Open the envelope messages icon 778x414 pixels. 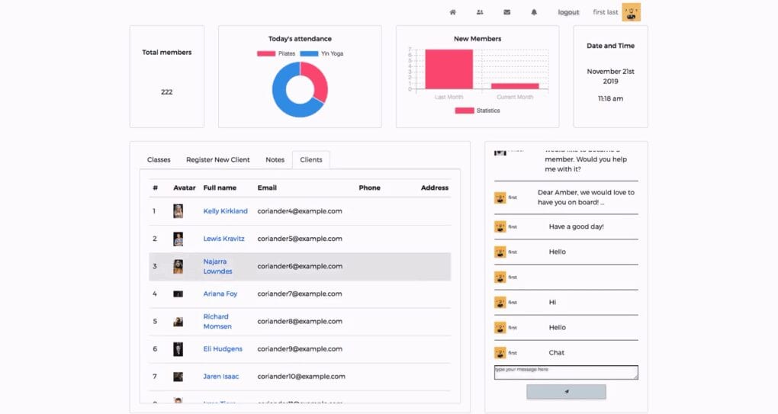click(x=506, y=12)
